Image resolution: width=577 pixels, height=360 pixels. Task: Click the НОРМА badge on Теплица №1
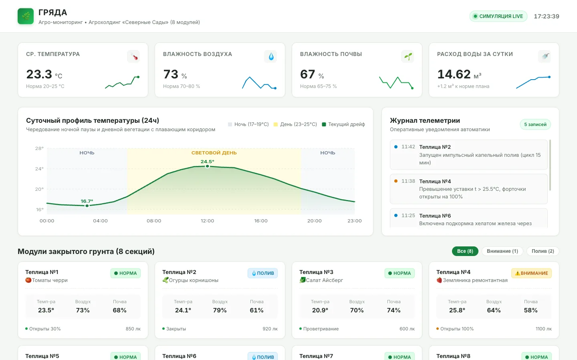point(125,273)
